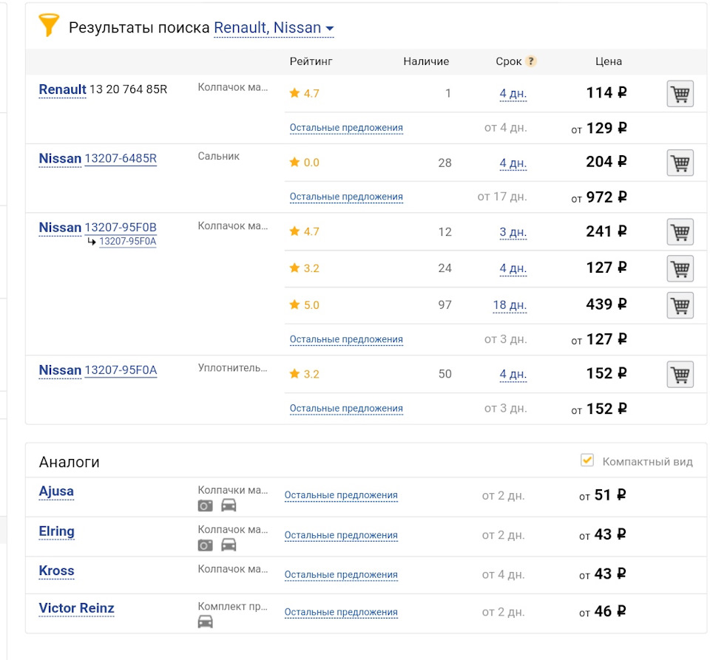Add the Renault 114 ₽ part to cart
This screenshot has width=710, height=660.
[x=679, y=93]
